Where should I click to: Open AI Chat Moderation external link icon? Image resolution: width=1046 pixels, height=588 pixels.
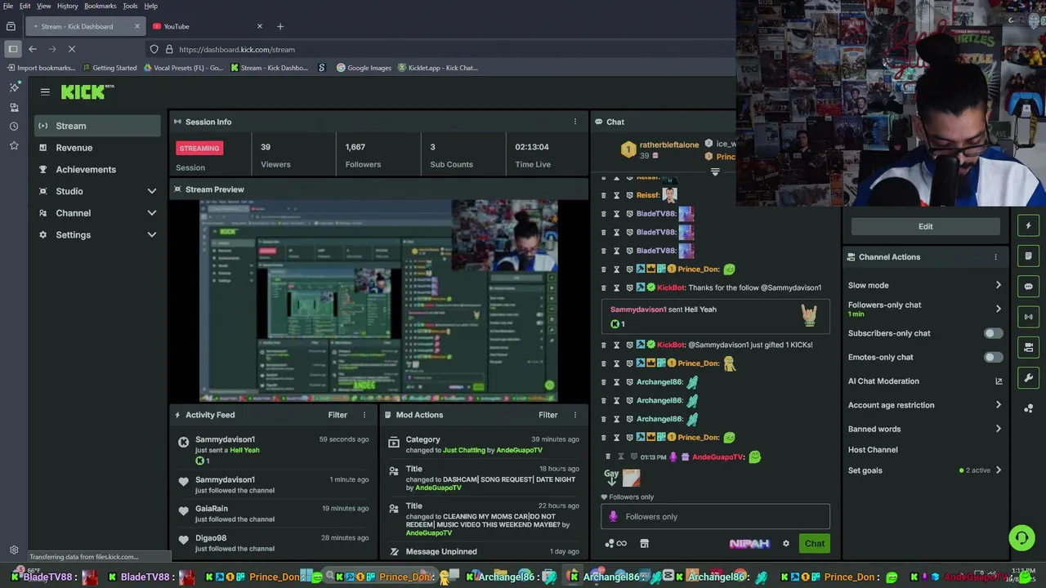(999, 381)
